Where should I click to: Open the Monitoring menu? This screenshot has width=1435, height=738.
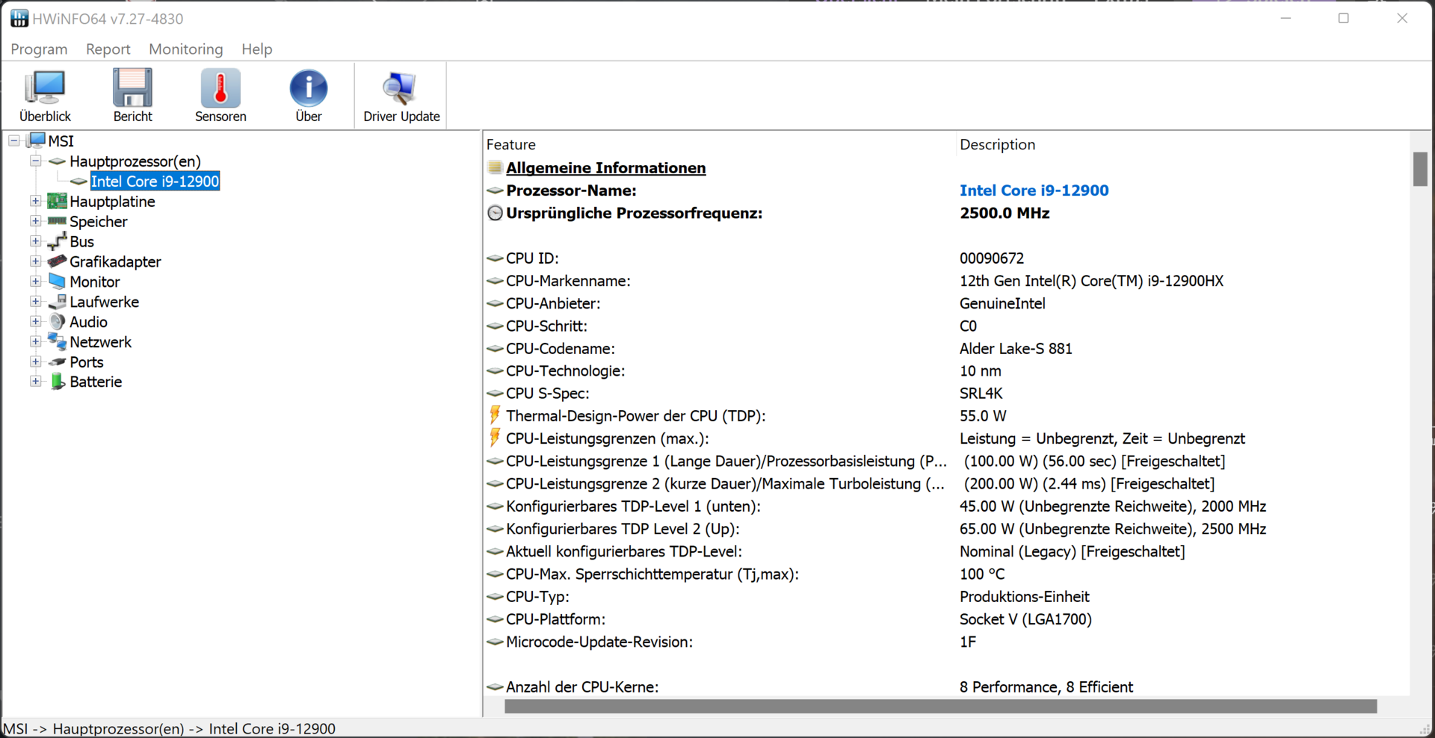coord(185,49)
